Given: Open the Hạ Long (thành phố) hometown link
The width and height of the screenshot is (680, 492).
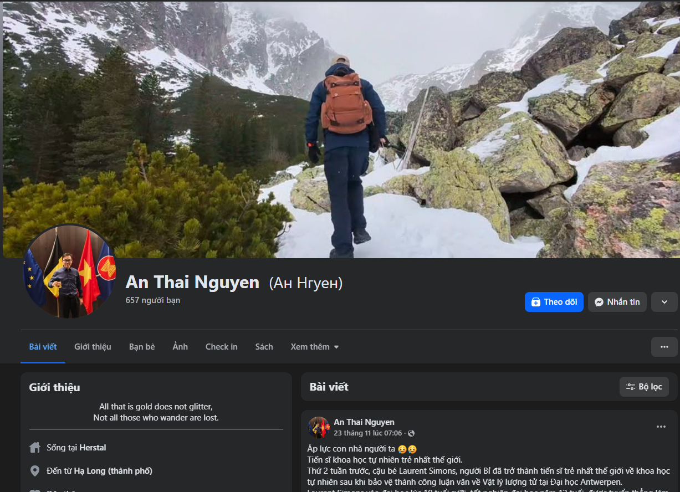Looking at the screenshot, I should [x=113, y=471].
